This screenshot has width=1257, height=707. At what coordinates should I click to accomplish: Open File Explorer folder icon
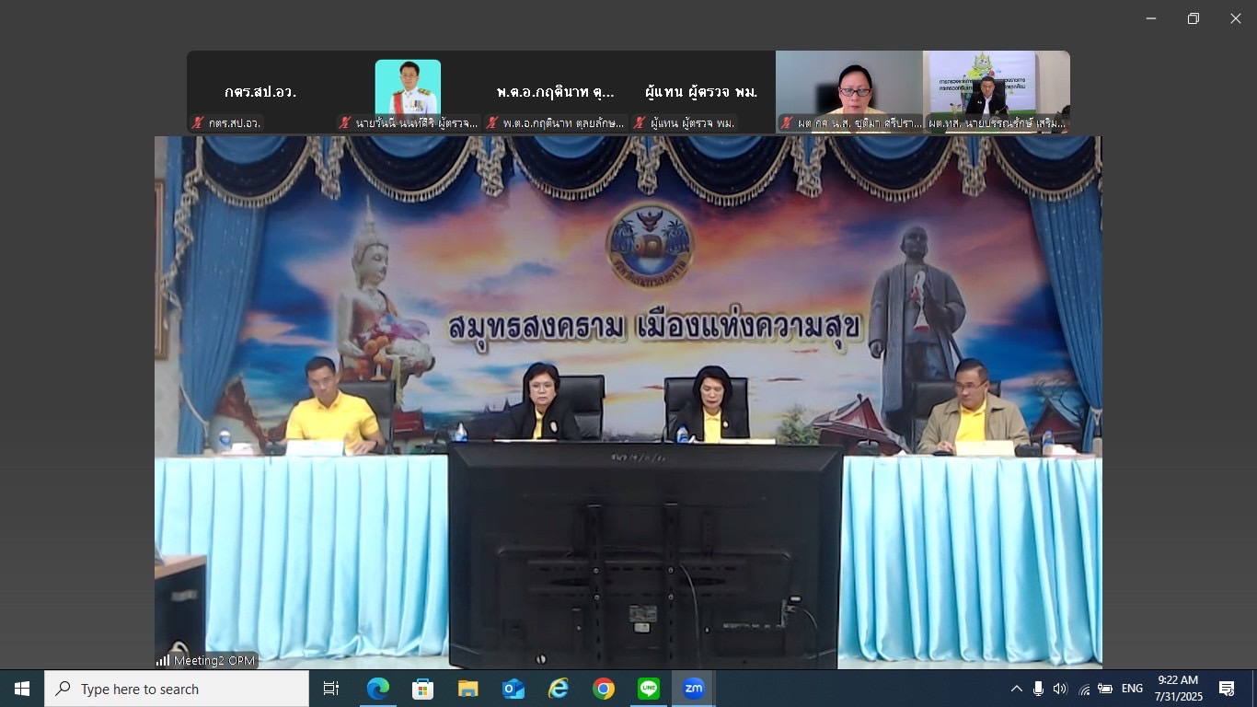(468, 689)
